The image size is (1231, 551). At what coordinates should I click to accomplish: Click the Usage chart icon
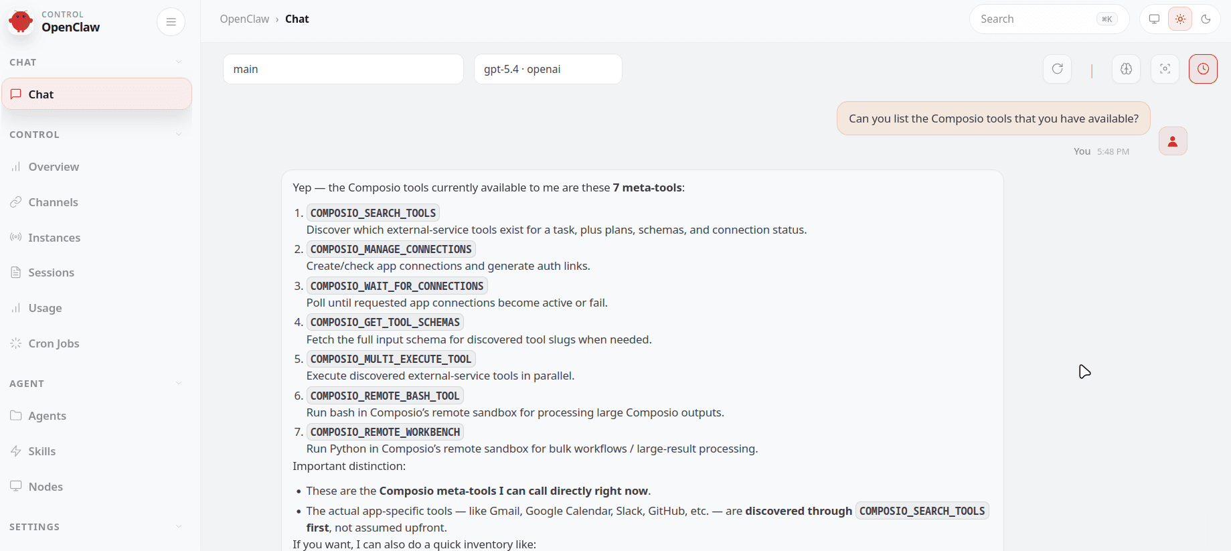16,308
